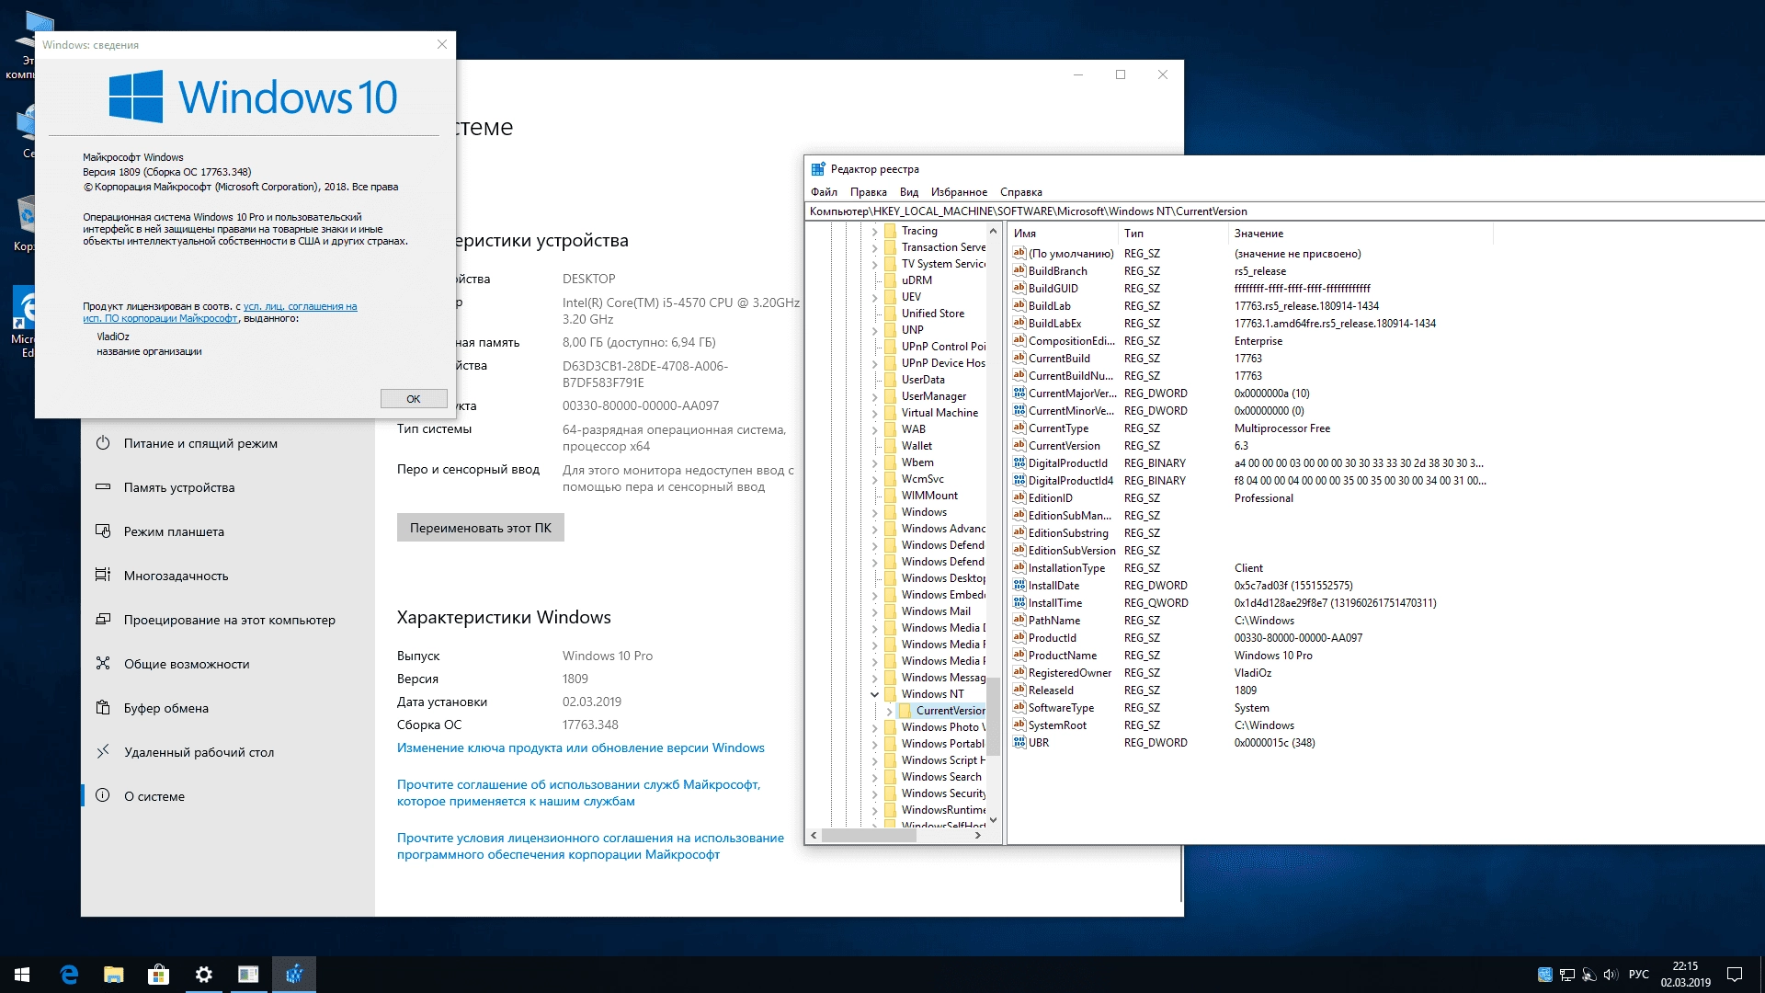Click the Значение column header in registry
This screenshot has height=993, width=1765.
tap(1361, 234)
